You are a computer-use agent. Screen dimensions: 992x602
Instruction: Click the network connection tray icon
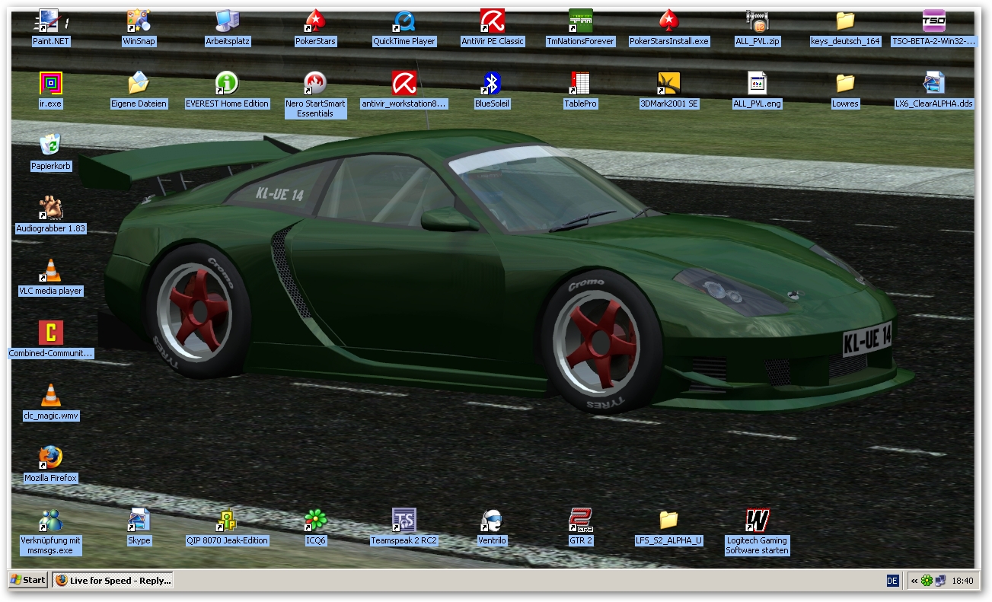[x=940, y=581]
